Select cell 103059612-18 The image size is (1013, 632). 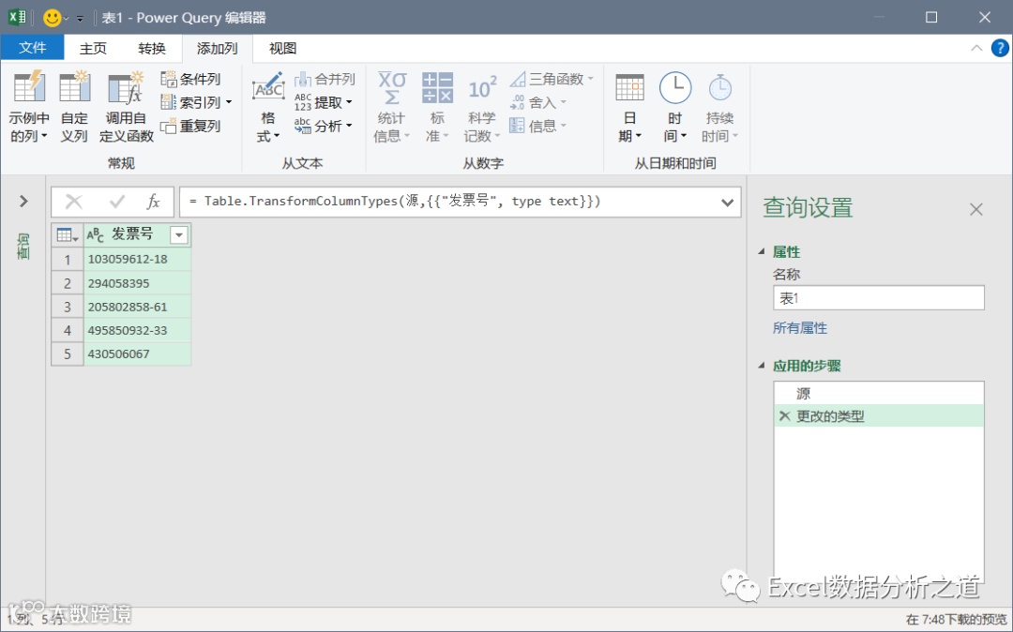click(x=138, y=259)
